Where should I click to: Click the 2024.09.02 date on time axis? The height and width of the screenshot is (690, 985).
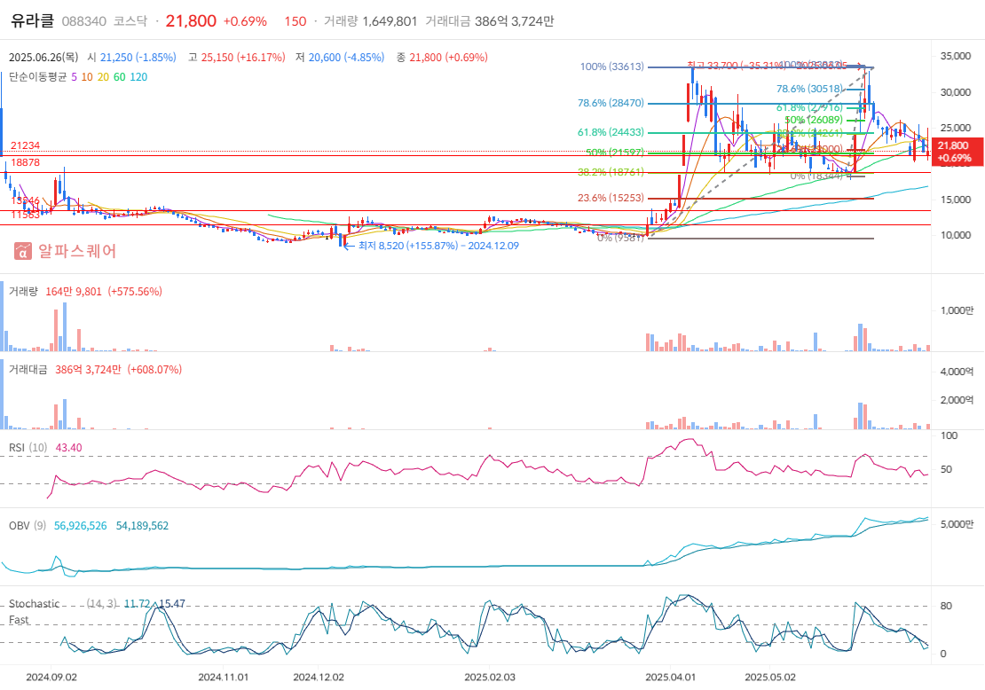click(x=51, y=678)
